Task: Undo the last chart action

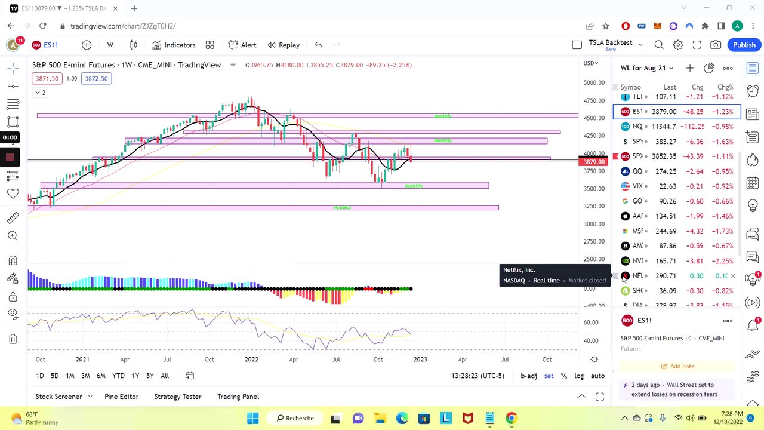Action: point(318,45)
